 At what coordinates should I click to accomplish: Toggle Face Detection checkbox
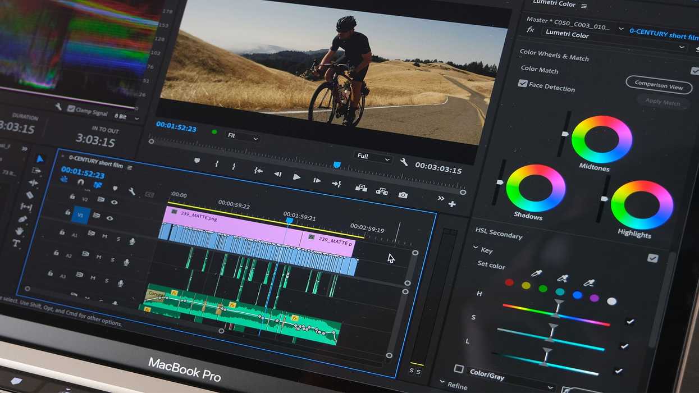(523, 83)
